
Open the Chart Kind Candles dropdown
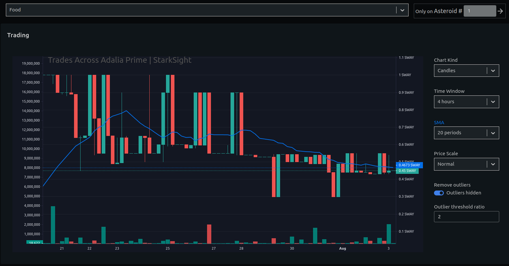coord(467,71)
